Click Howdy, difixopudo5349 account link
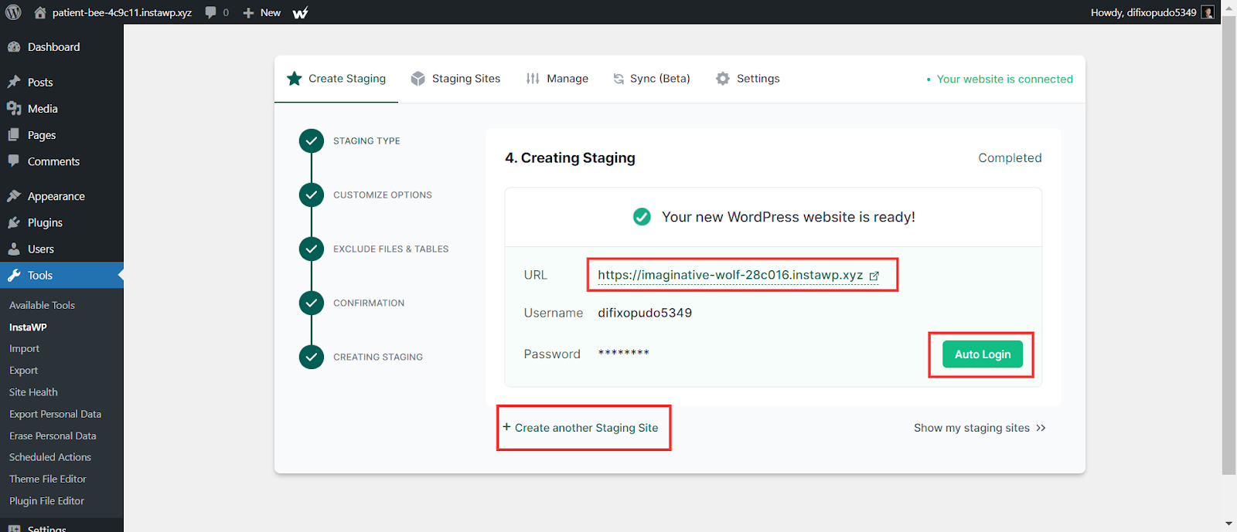 tap(1143, 12)
